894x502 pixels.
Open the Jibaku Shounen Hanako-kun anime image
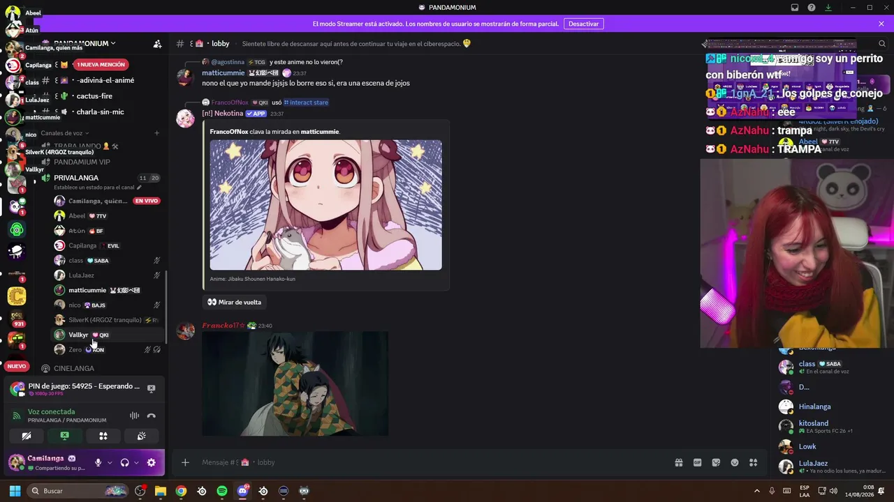coord(325,205)
